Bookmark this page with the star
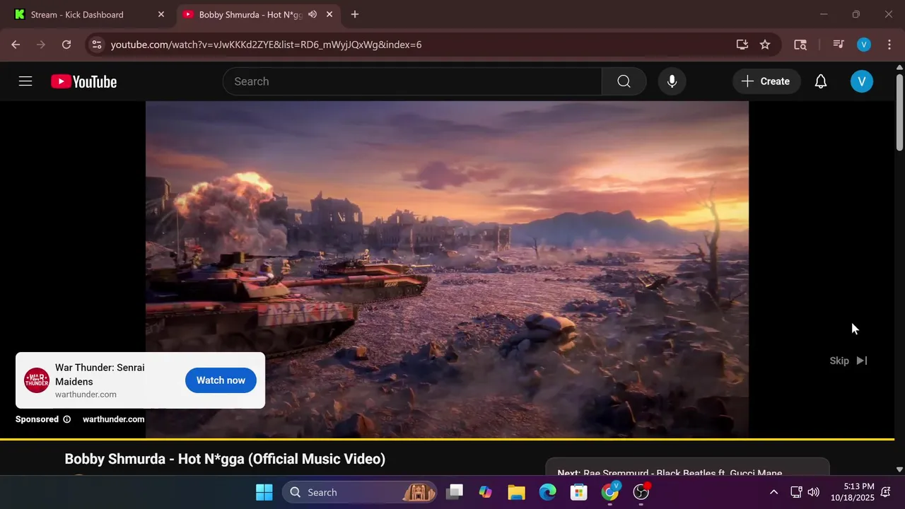Viewport: 905px width, 509px height. coord(765,45)
